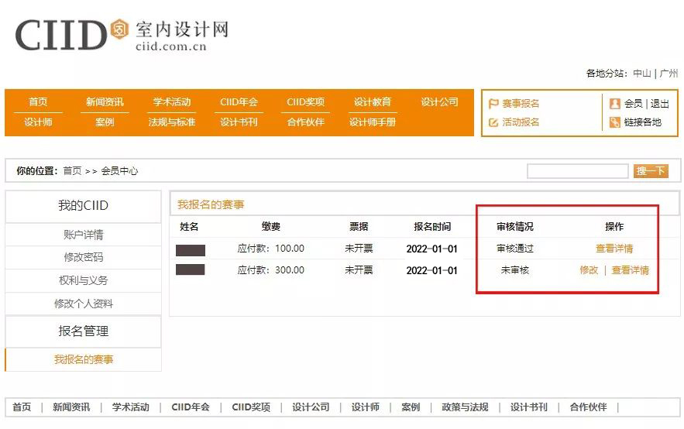
Task: Click 设计公司 in the footer links
Action: [311, 407]
